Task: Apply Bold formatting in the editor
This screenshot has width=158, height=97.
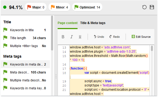Action: point(63,37)
